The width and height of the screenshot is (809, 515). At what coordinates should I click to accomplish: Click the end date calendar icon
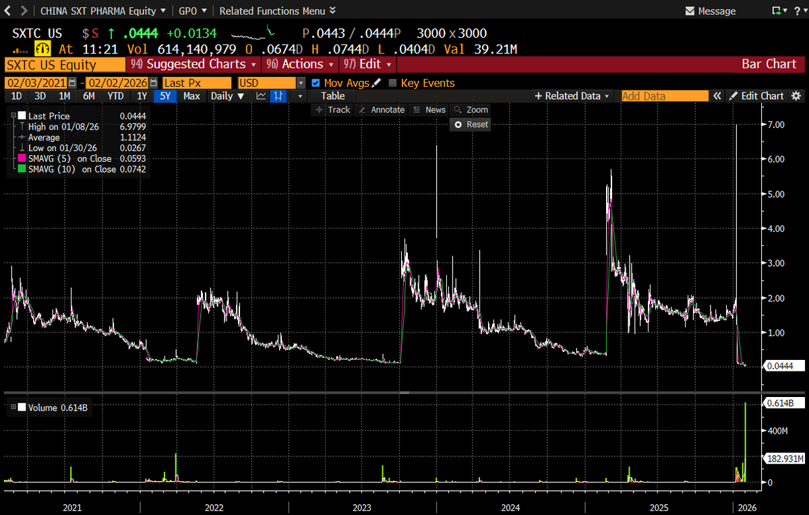(x=154, y=83)
